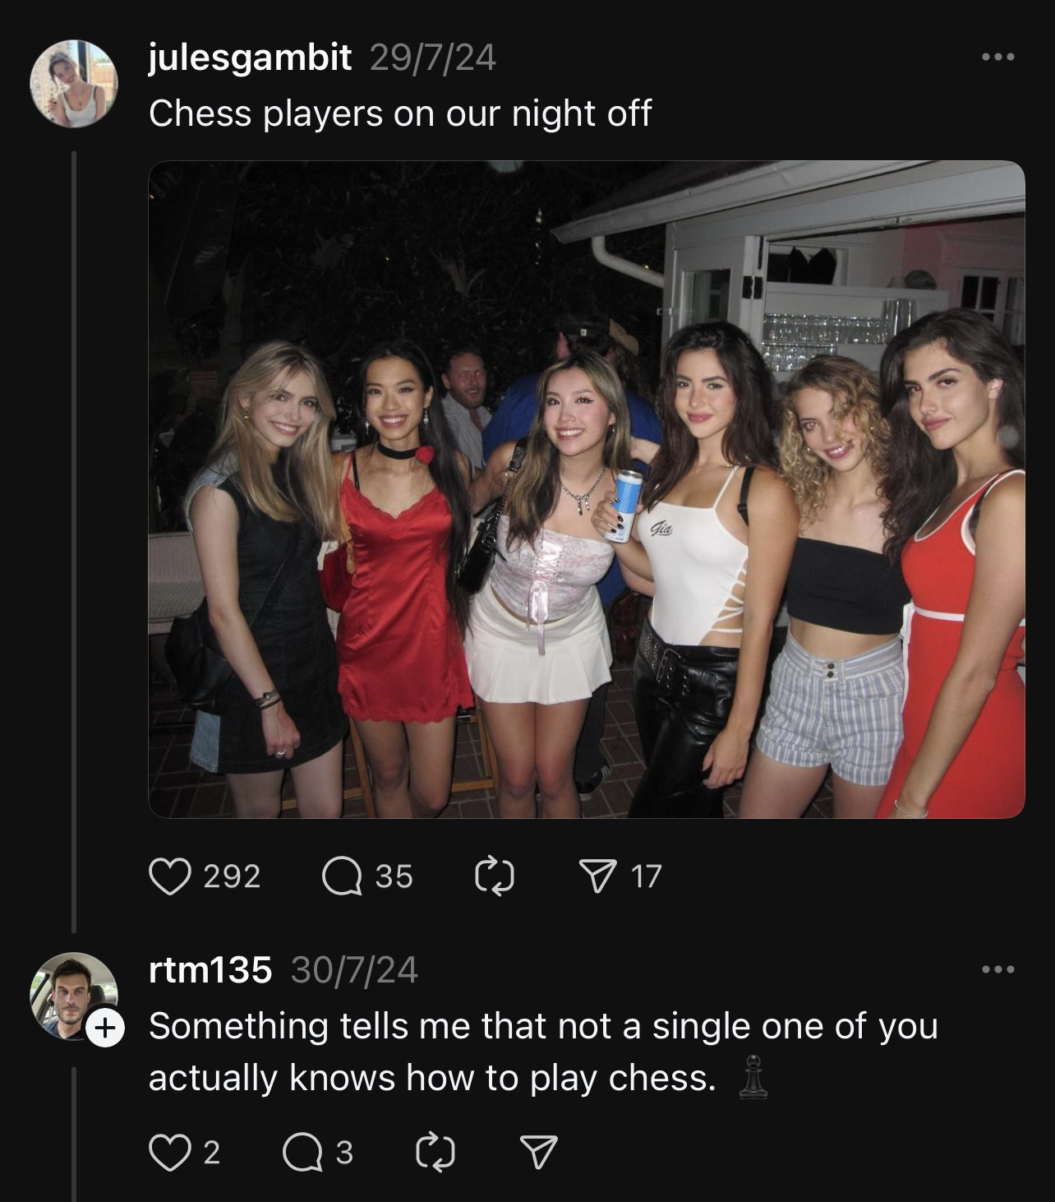Viewport: 1055px width, 1202px height.
Task: Open the post permalink dated 29/7/24
Action: (x=434, y=58)
